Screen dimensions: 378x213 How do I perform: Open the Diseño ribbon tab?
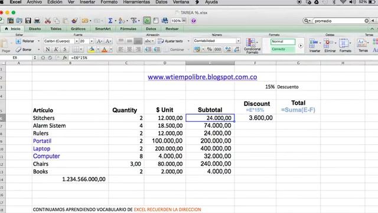35,29
